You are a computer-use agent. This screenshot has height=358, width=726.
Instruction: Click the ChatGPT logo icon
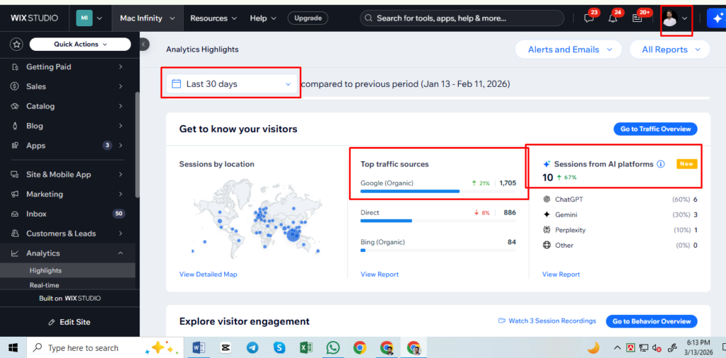pos(547,200)
